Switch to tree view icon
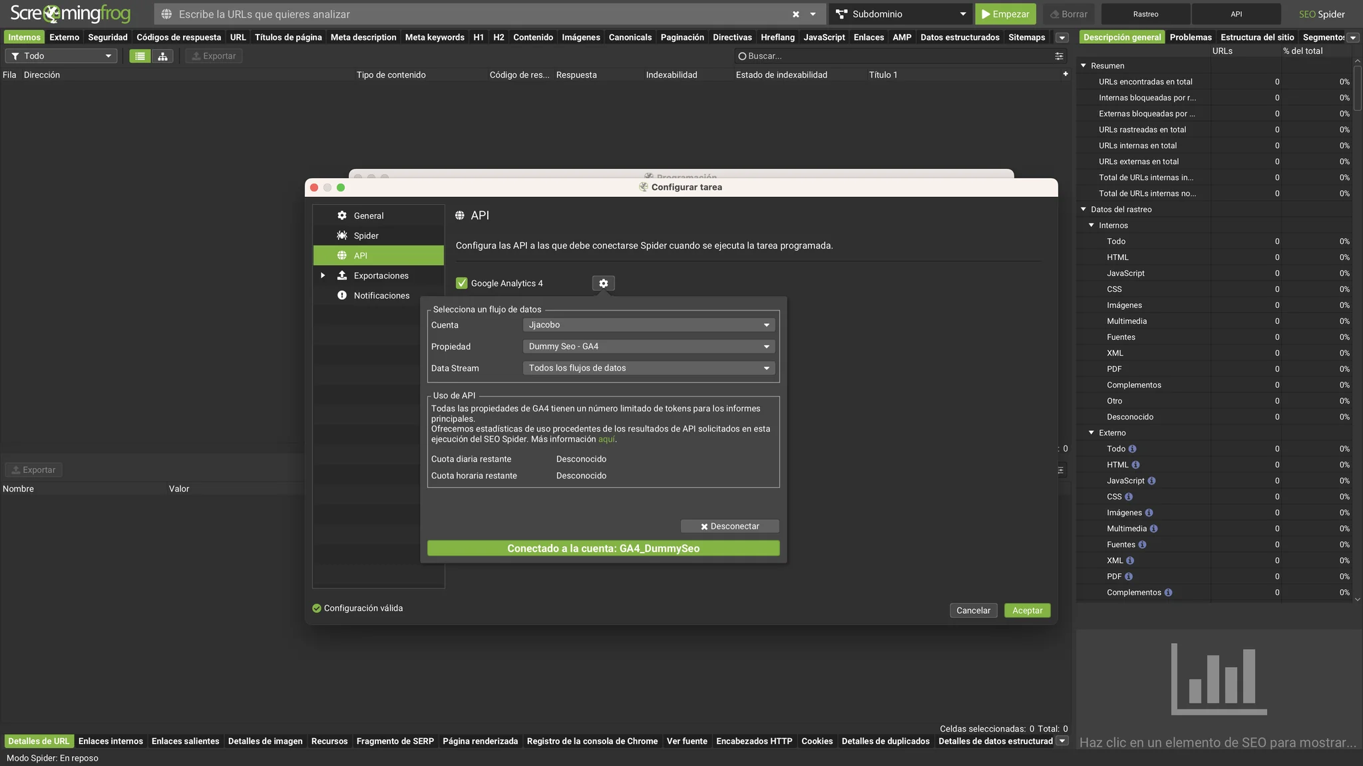 (162, 56)
